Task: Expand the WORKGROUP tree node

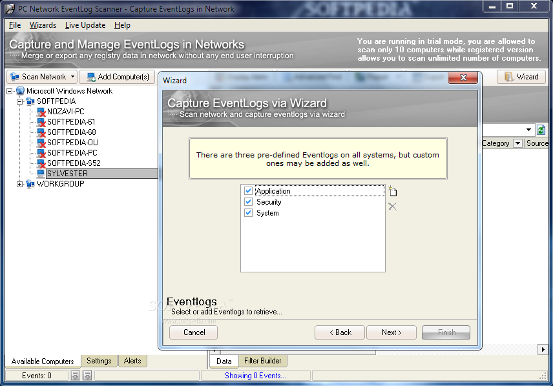Action: point(20,184)
